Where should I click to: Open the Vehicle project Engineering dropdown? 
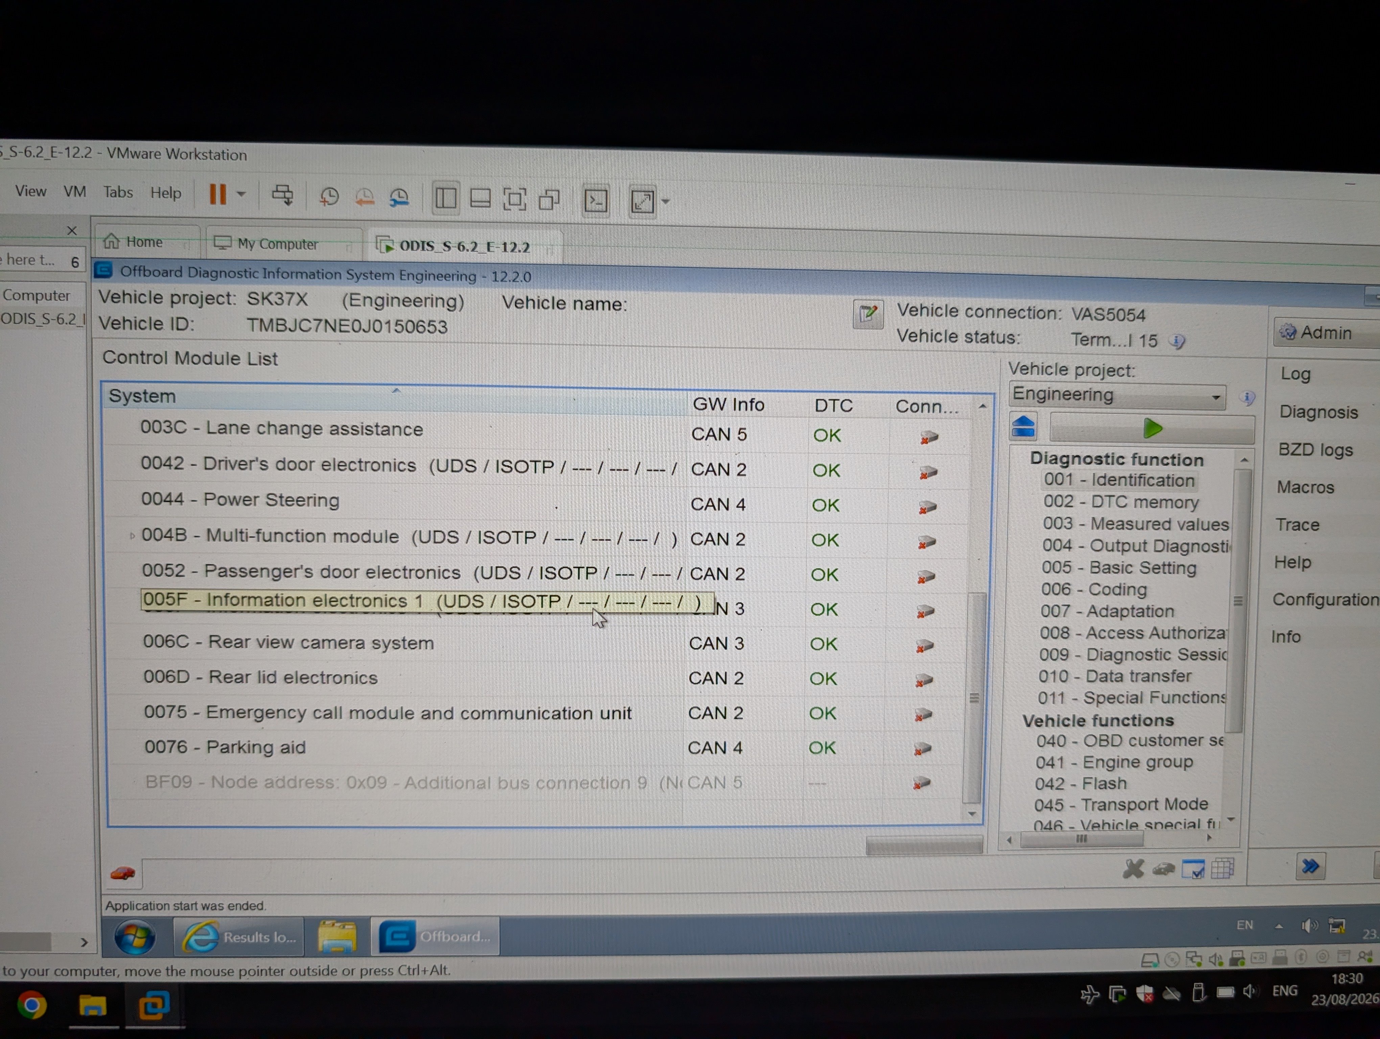tap(1117, 395)
